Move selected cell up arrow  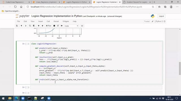click(x=38, y=26)
